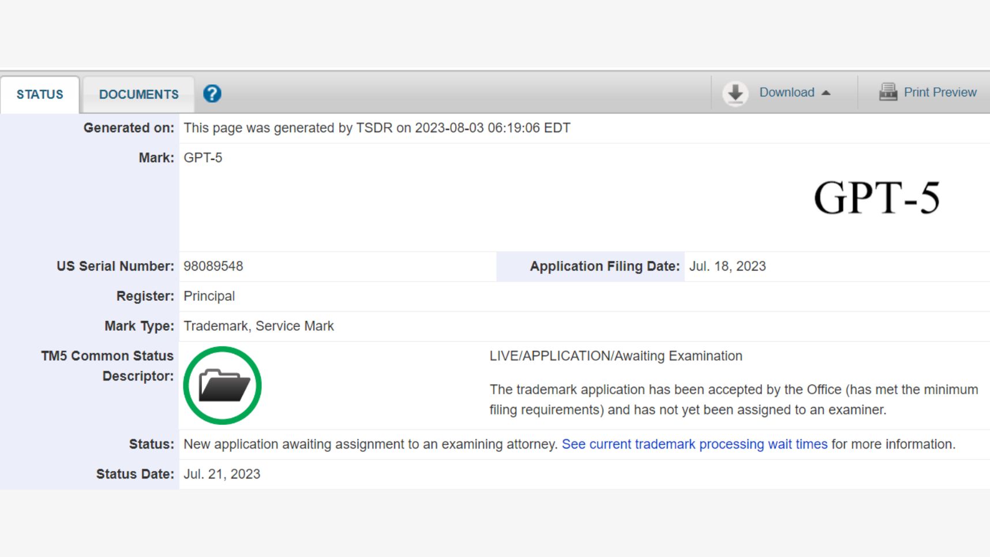The image size is (990, 557).
Task: Click the printer icon
Action: (887, 92)
